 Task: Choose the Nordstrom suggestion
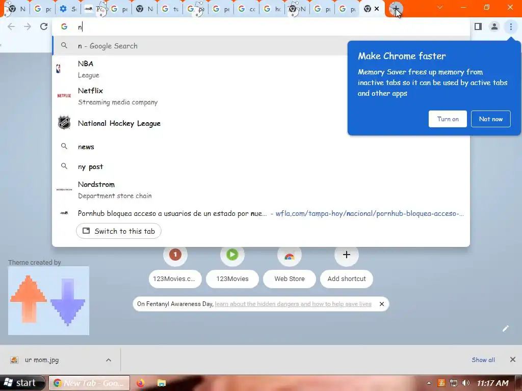(x=260, y=190)
